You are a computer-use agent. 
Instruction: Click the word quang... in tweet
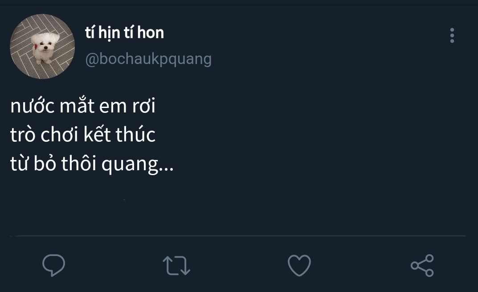click(137, 165)
